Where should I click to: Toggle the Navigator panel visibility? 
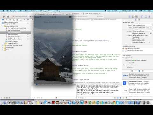(142, 17)
